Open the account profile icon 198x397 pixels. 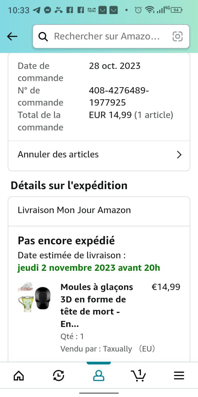[x=99, y=376]
